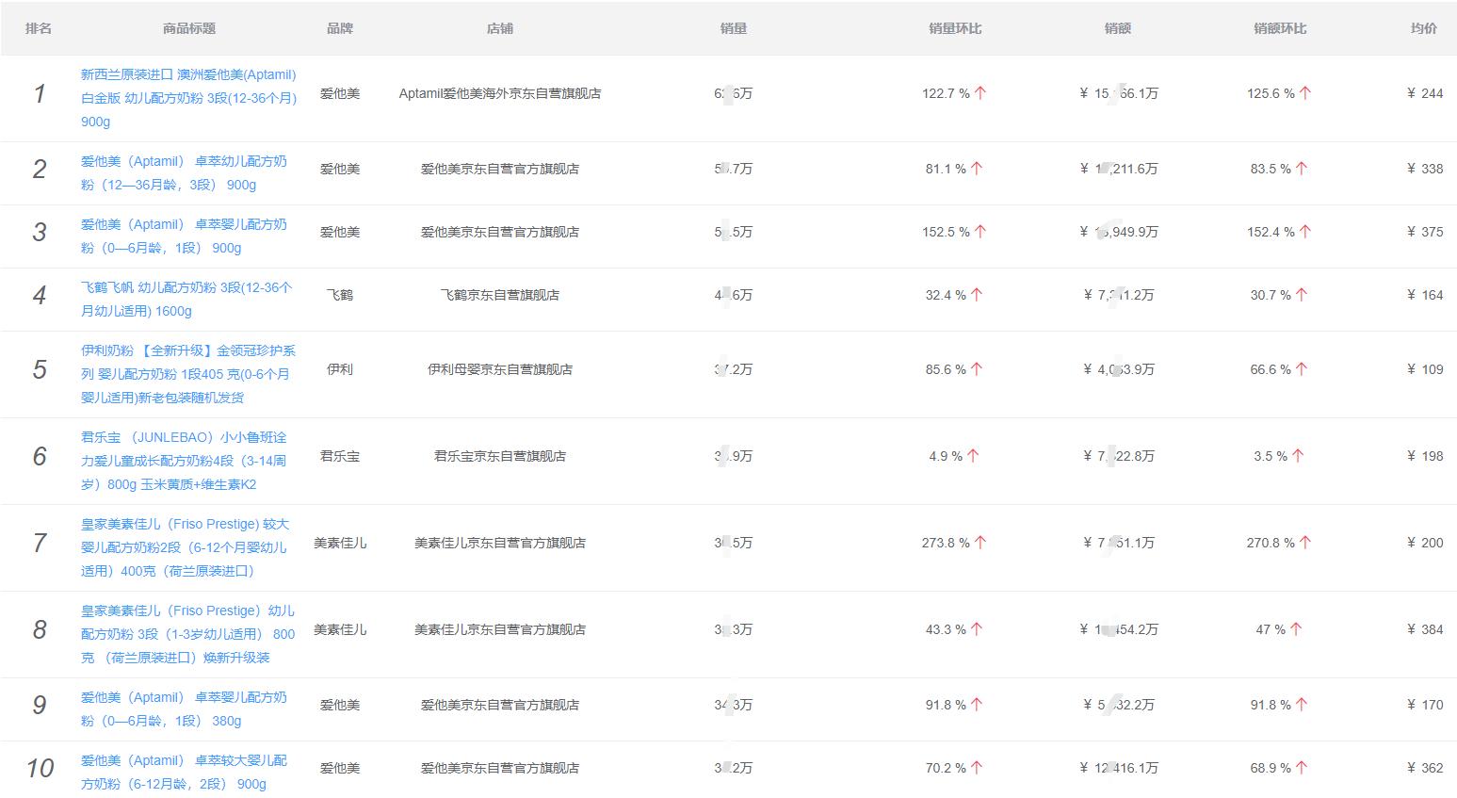1457x798 pixels.
Task: Open the 新西兰原装进口澳洲爱他美白金版 product link
Action: point(186,92)
